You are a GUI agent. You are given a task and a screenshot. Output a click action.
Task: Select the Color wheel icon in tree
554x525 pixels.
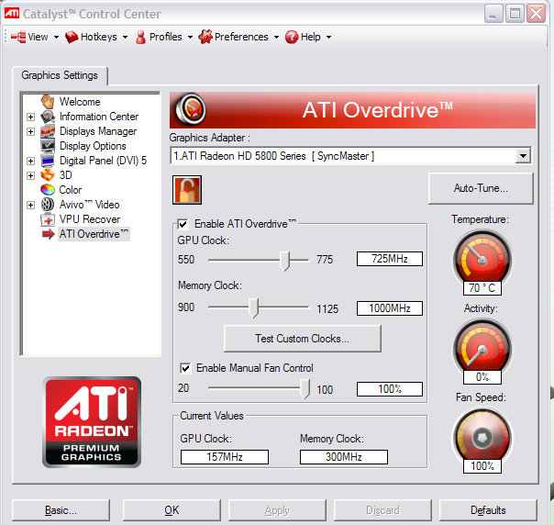coord(48,190)
